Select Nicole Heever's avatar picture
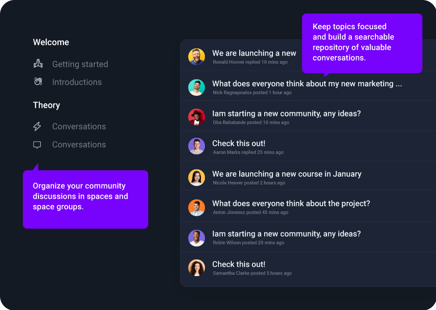The image size is (436, 310). (197, 177)
